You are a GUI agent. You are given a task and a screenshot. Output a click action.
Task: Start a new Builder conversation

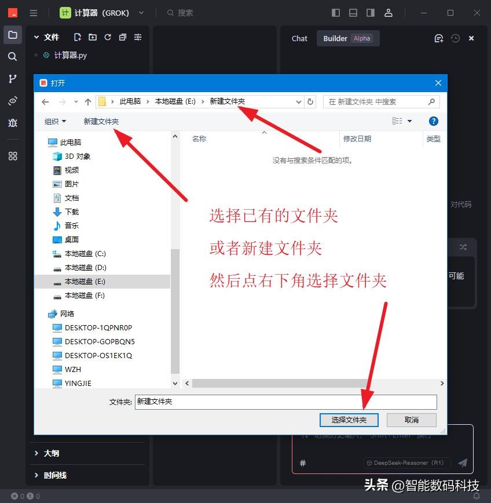point(438,38)
